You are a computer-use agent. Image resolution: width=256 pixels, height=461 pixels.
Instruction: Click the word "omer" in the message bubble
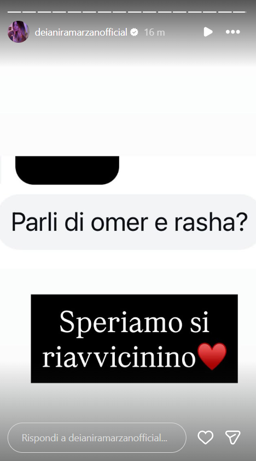119,222
